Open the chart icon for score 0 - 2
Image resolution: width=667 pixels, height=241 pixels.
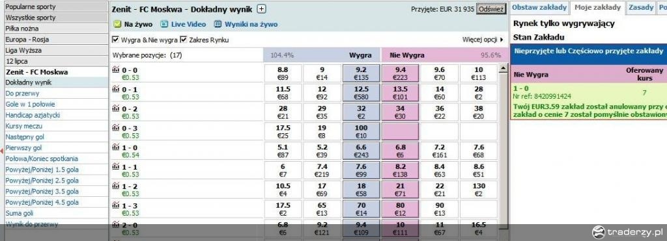(x=116, y=108)
